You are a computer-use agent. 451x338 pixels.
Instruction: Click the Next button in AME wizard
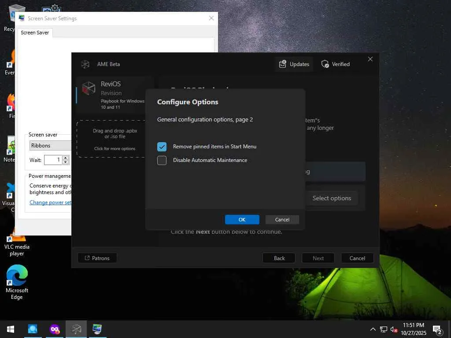click(x=318, y=258)
